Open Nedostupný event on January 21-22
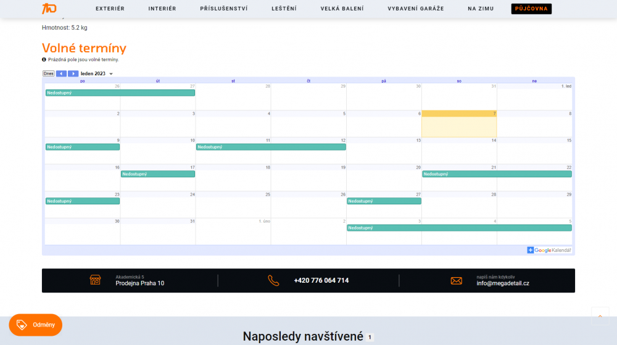The width and height of the screenshot is (617, 345). (497, 174)
